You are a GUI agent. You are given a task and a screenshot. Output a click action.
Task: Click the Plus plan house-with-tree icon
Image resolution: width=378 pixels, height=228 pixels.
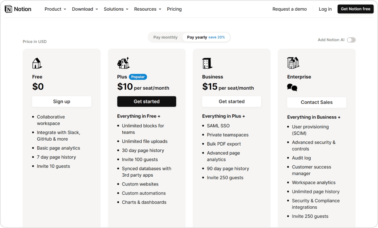(x=123, y=63)
